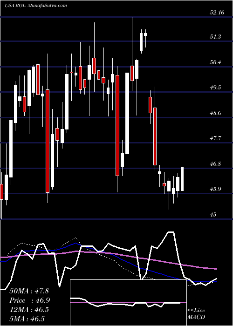Image resolution: width=233 pixels, height=326 pixels.
Task: Click the 52.16 price axis label
Action: click(217, 13)
